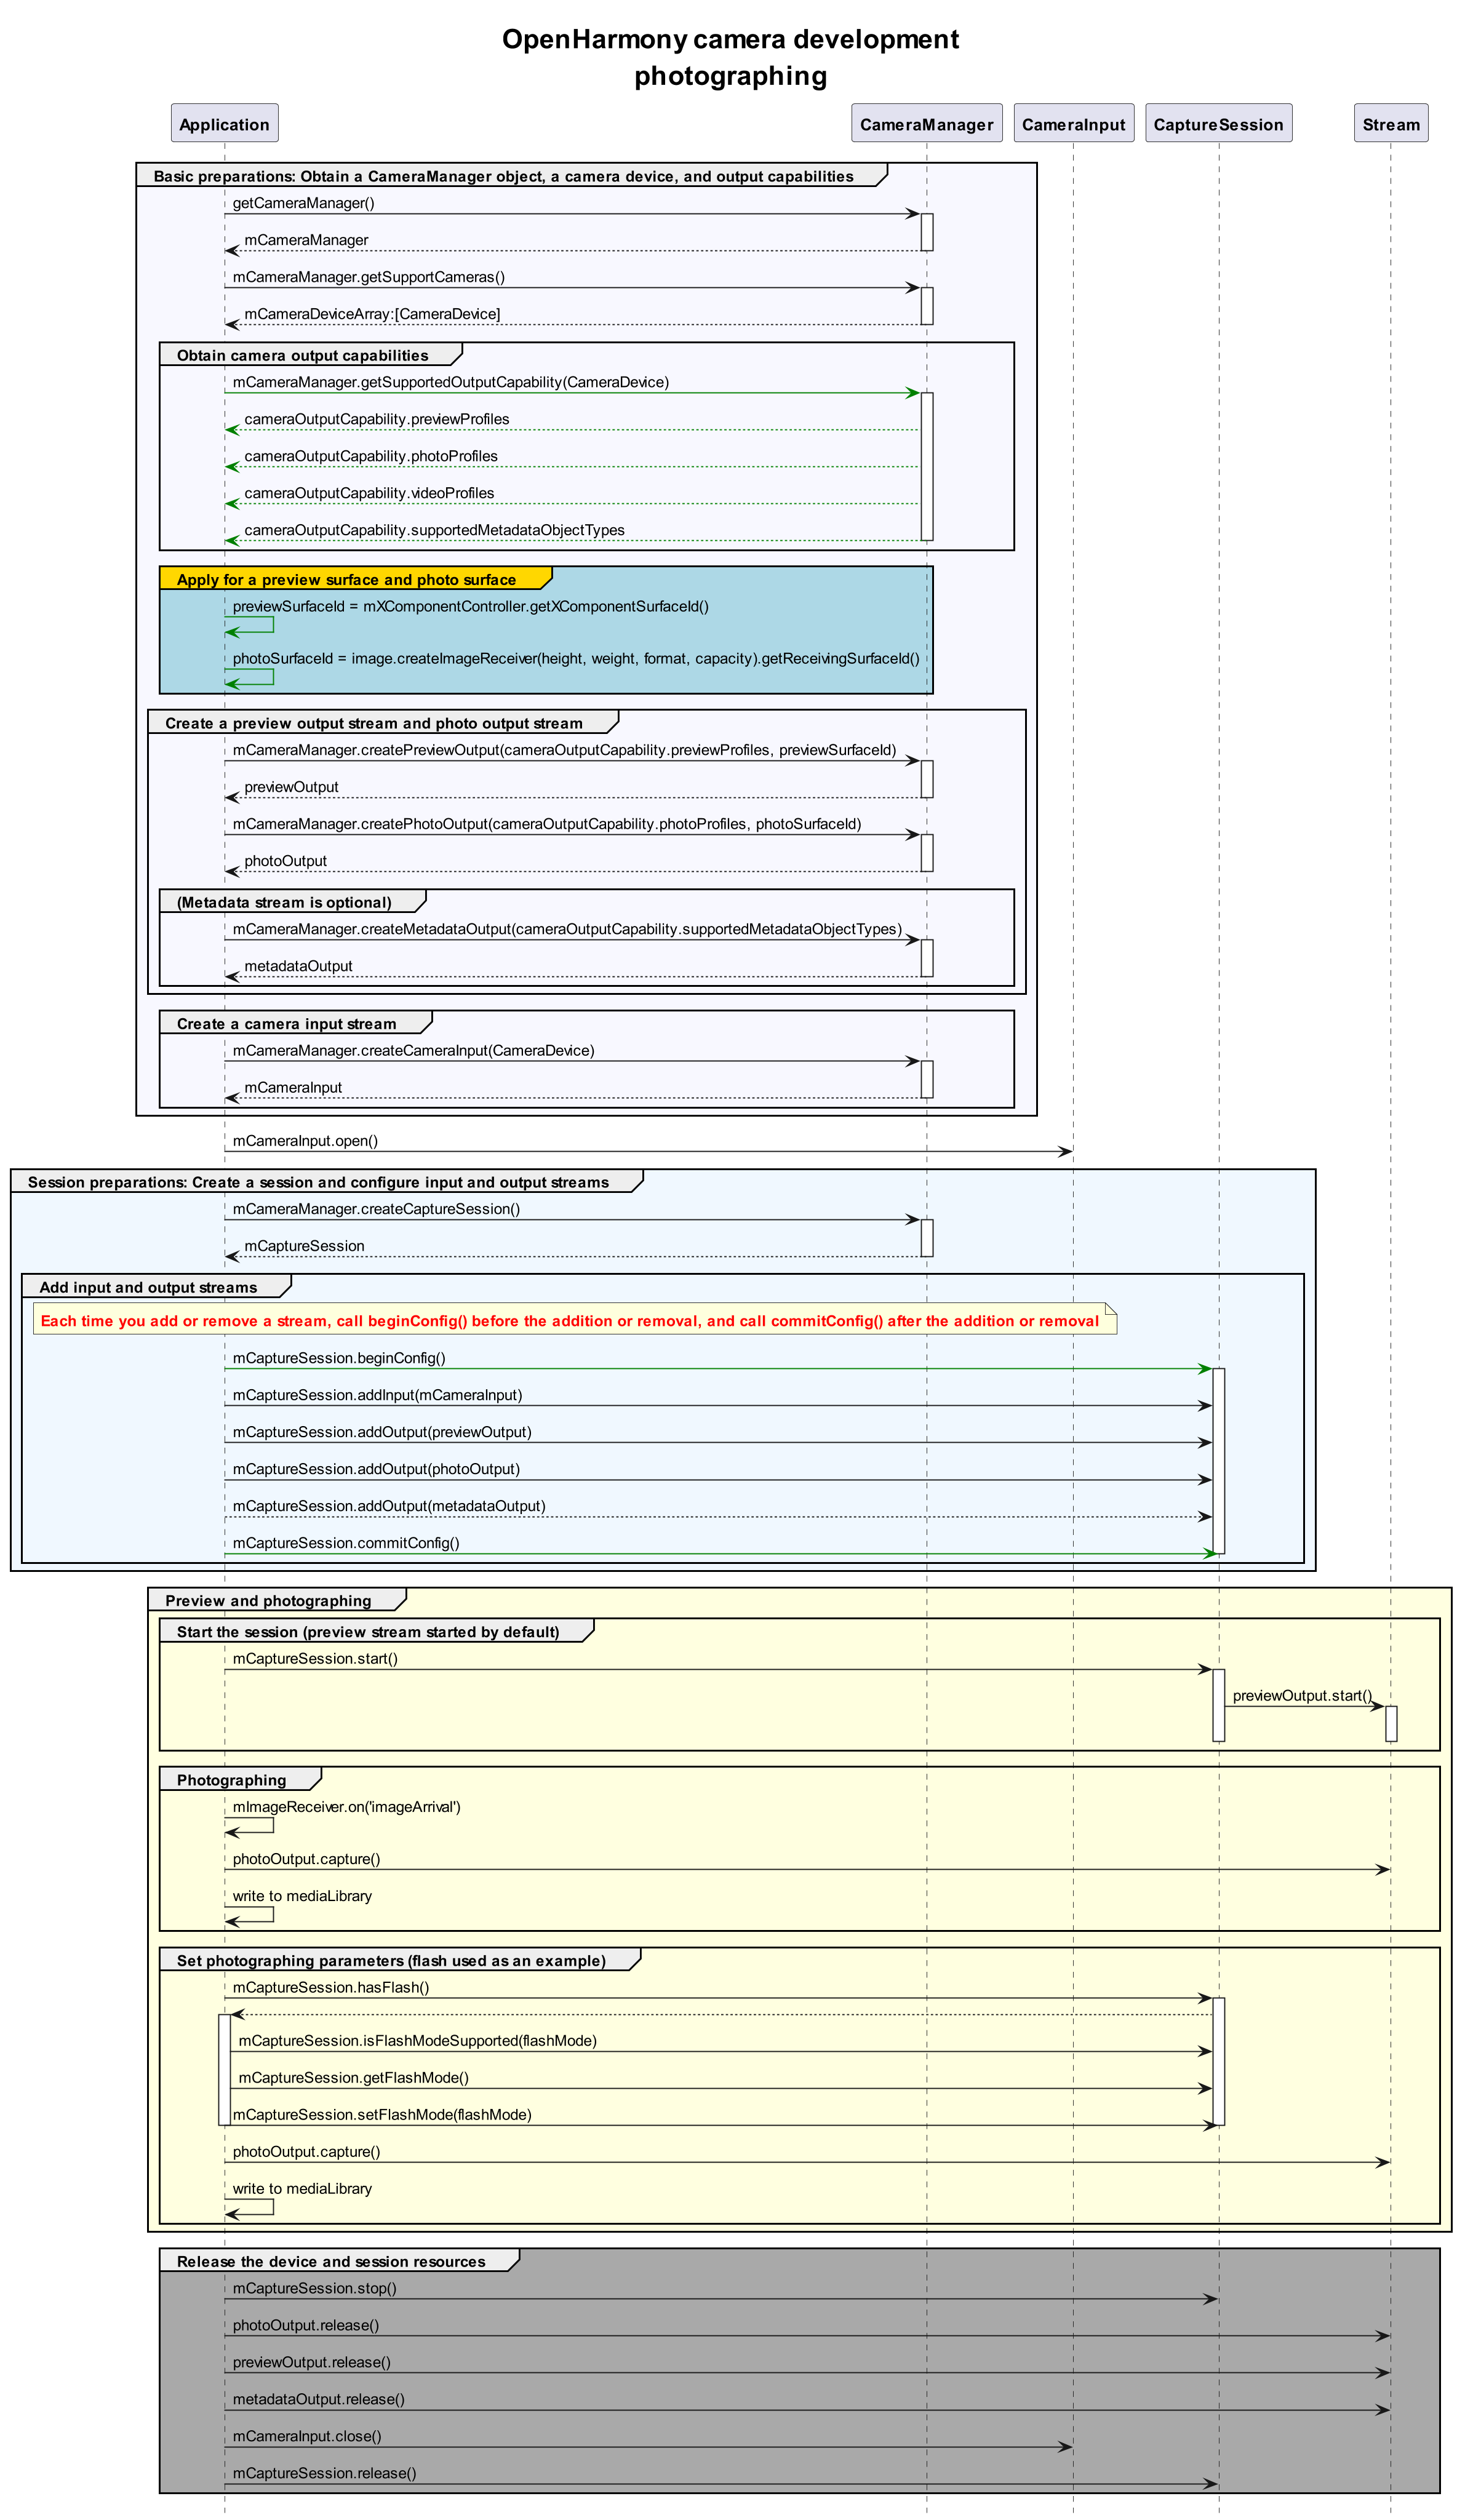The height and width of the screenshot is (2520, 1457).
Task: Click yellow 'Apply for a preview surface' label
Action: click(x=346, y=579)
